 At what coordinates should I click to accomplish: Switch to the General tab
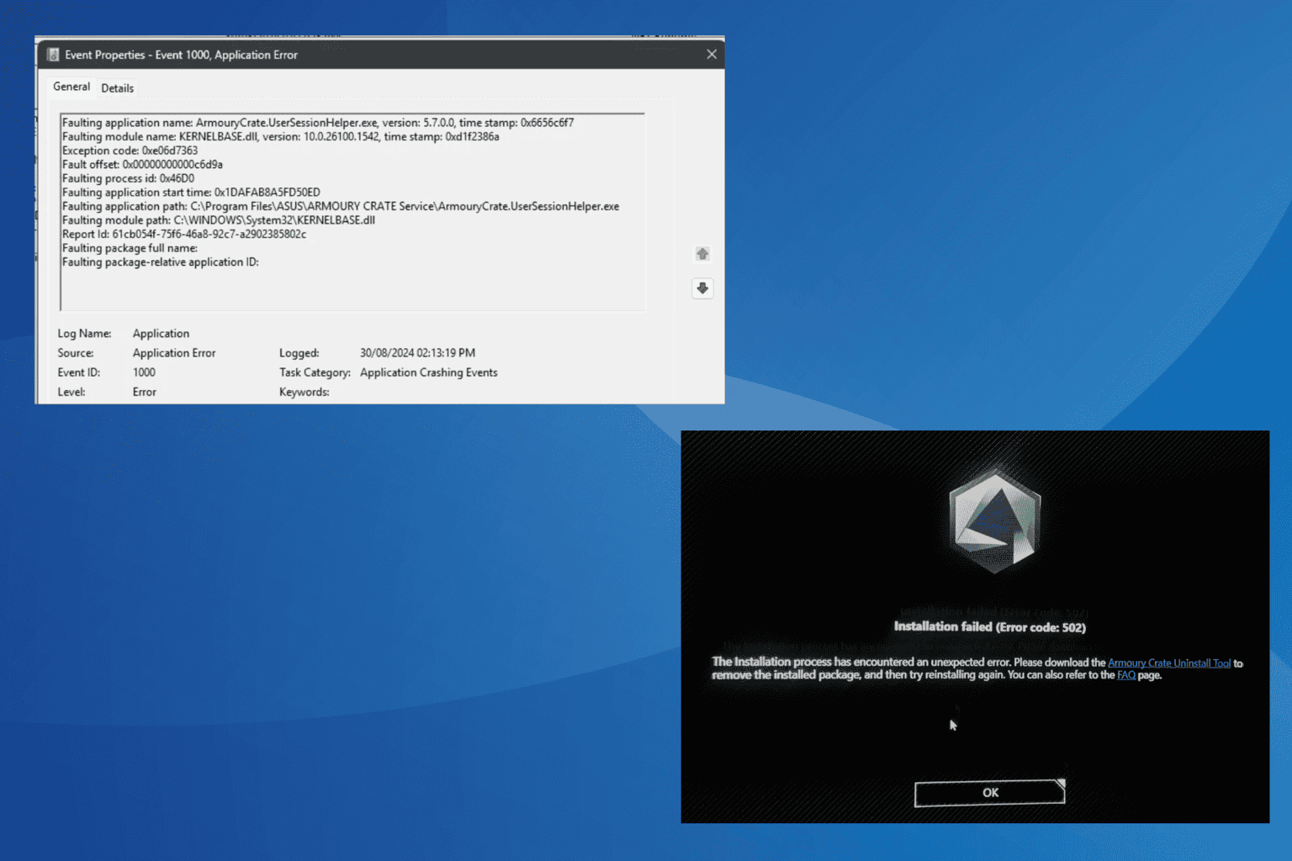click(x=71, y=87)
